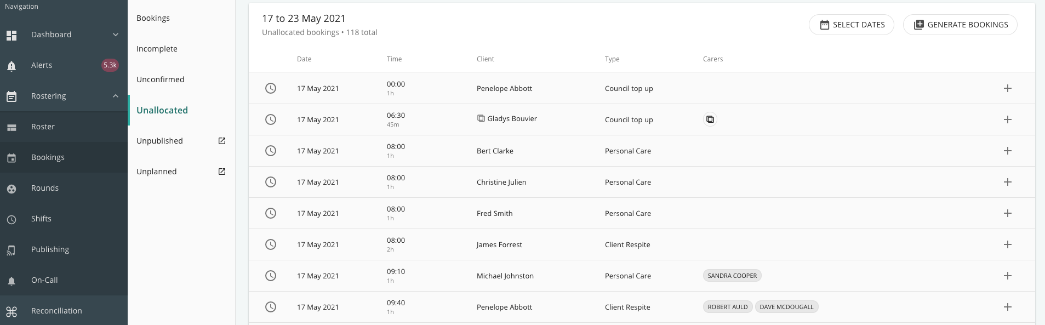
Task: Click the copy icon in Gladys Bouvier's carers column
Action: tap(710, 119)
